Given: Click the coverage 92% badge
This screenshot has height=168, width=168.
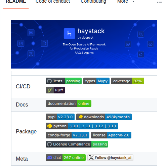Looking at the screenshot, I should pyautogui.click(x=127, y=81).
